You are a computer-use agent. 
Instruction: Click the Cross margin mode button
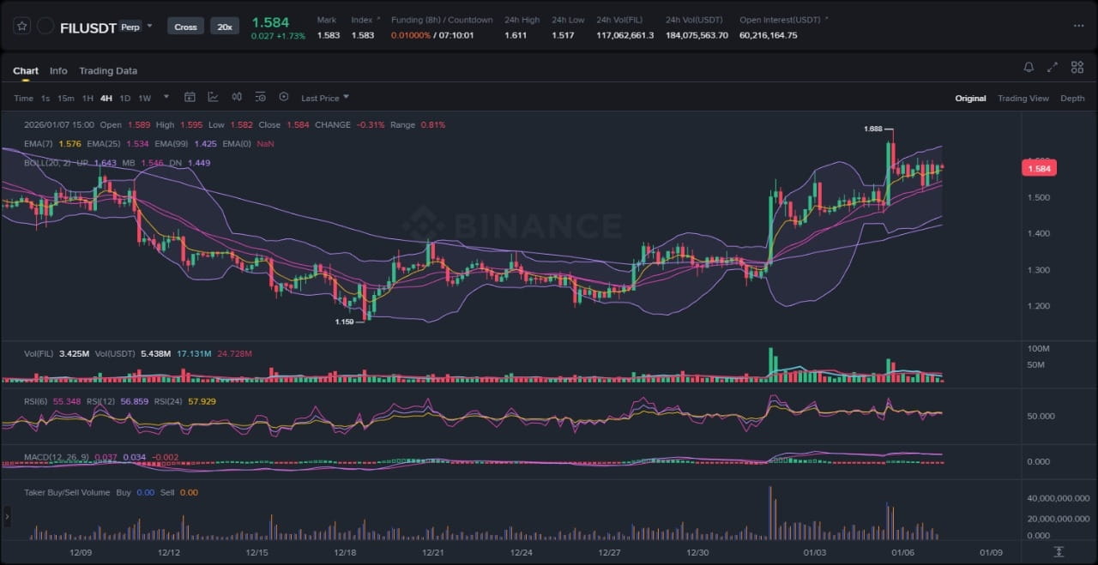[x=185, y=27]
